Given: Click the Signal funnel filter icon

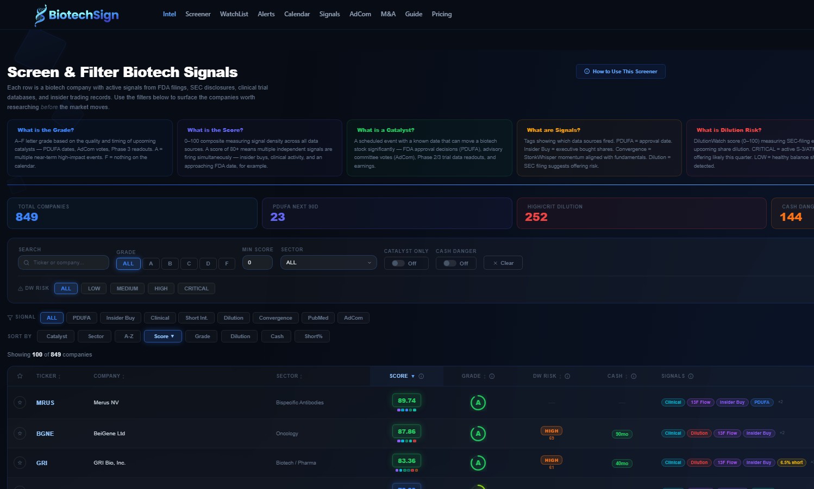Looking at the screenshot, I should [10, 317].
